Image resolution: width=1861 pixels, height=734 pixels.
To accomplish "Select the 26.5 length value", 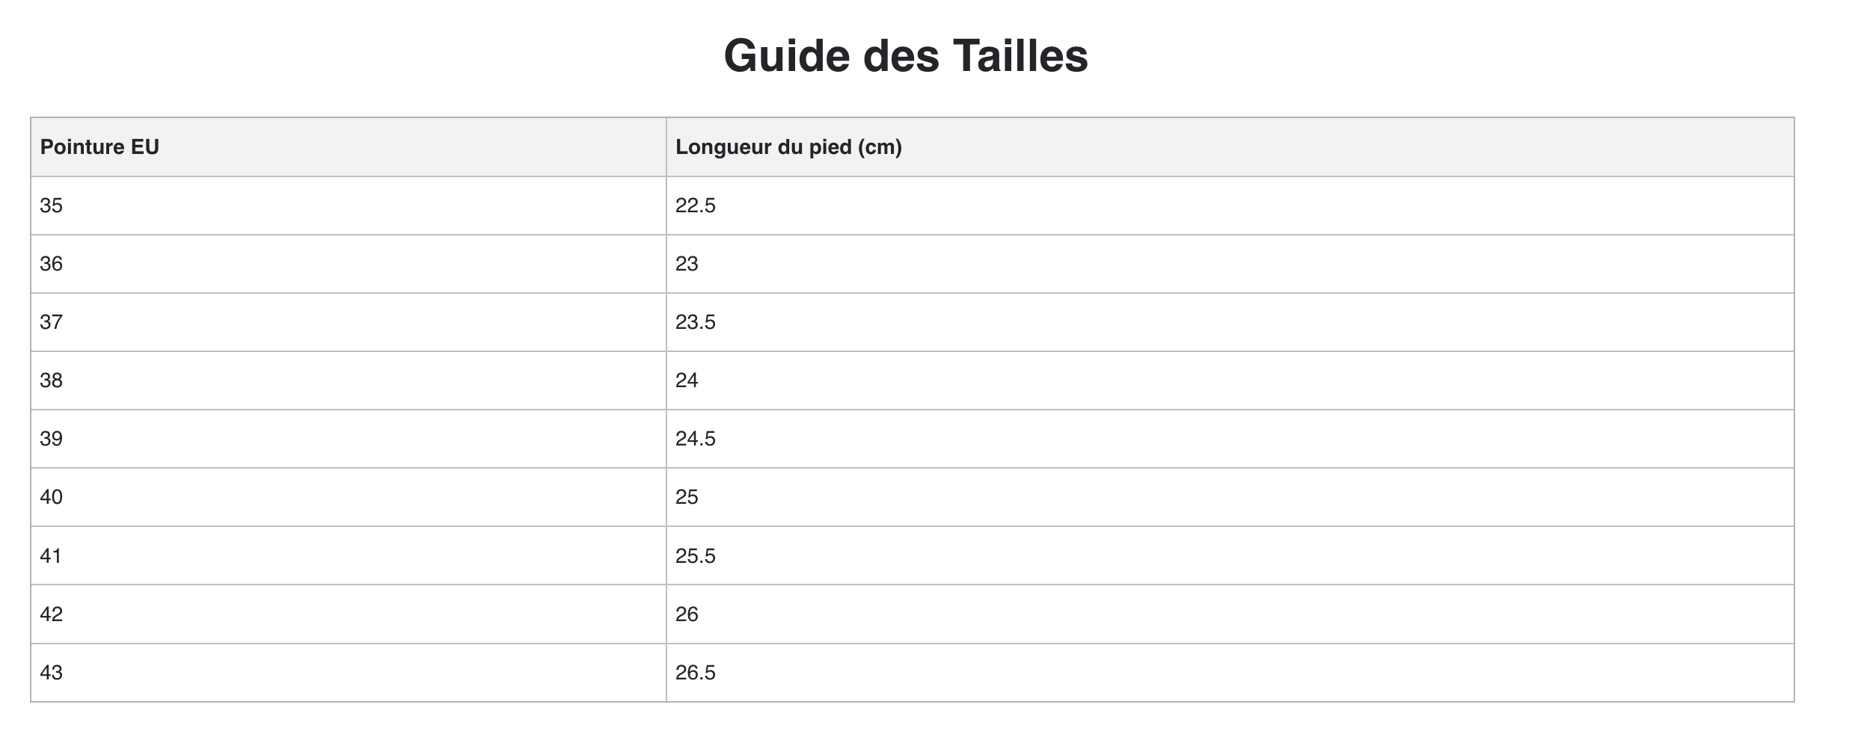I will [x=696, y=673].
